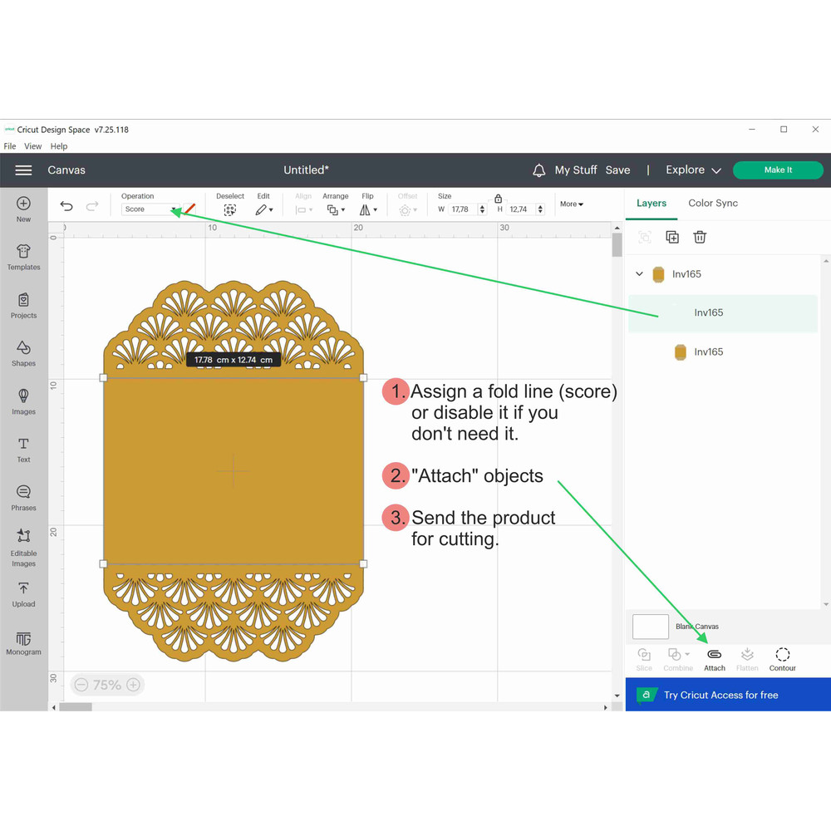Click the green Make It button

tap(778, 170)
